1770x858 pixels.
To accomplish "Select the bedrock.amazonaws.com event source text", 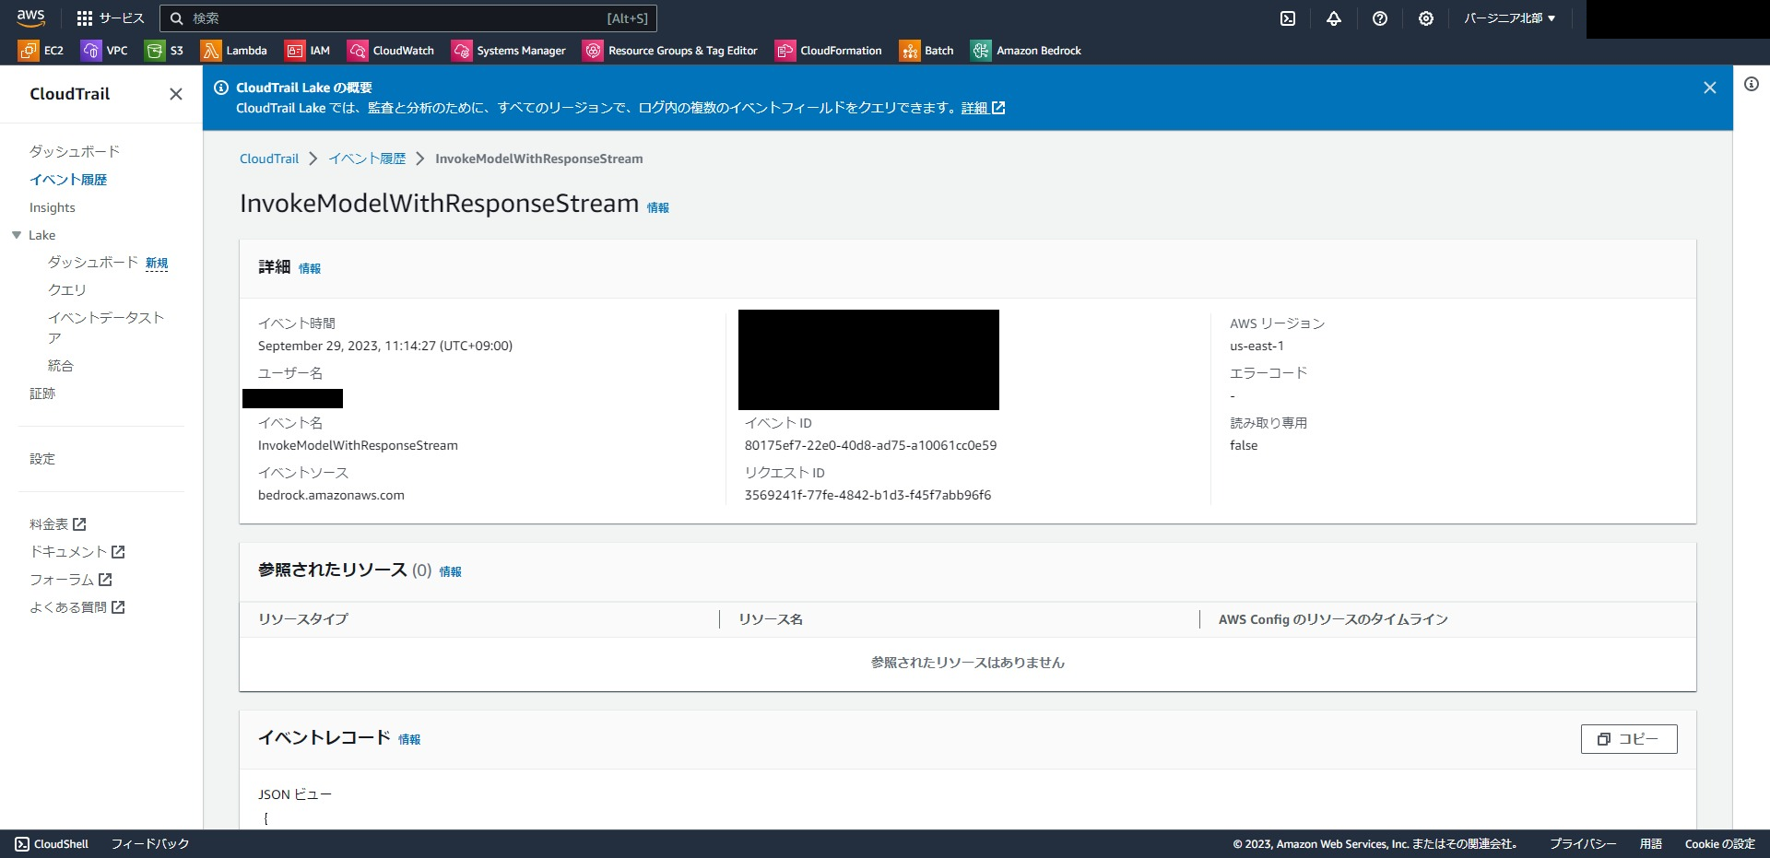I will (x=331, y=495).
